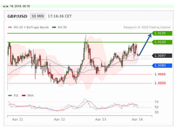This screenshot has height=127, width=174.
Task: Click the 1.3080 blue pivot label
Action: [x=162, y=65]
